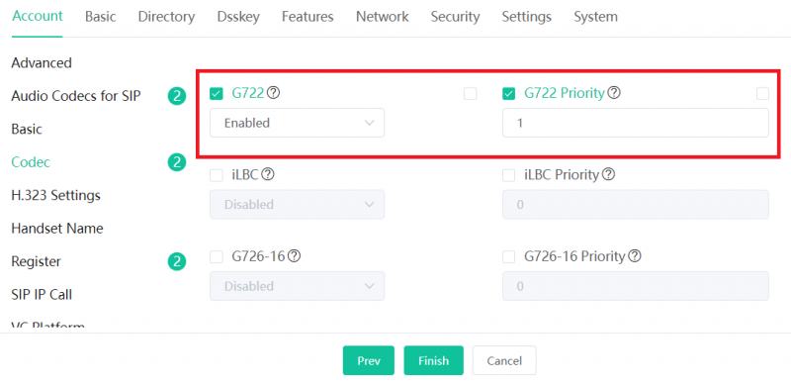
Task: Tick the G726-16 Priority checkbox
Action: point(508,256)
